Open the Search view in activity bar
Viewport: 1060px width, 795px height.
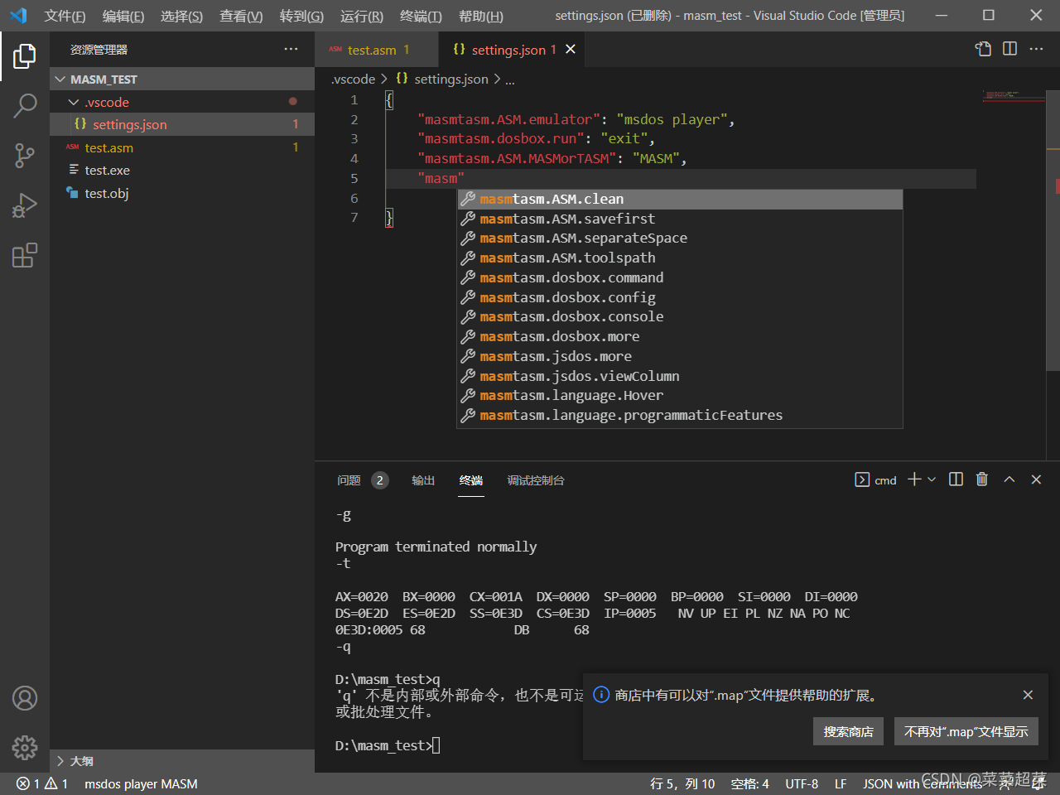[x=25, y=106]
